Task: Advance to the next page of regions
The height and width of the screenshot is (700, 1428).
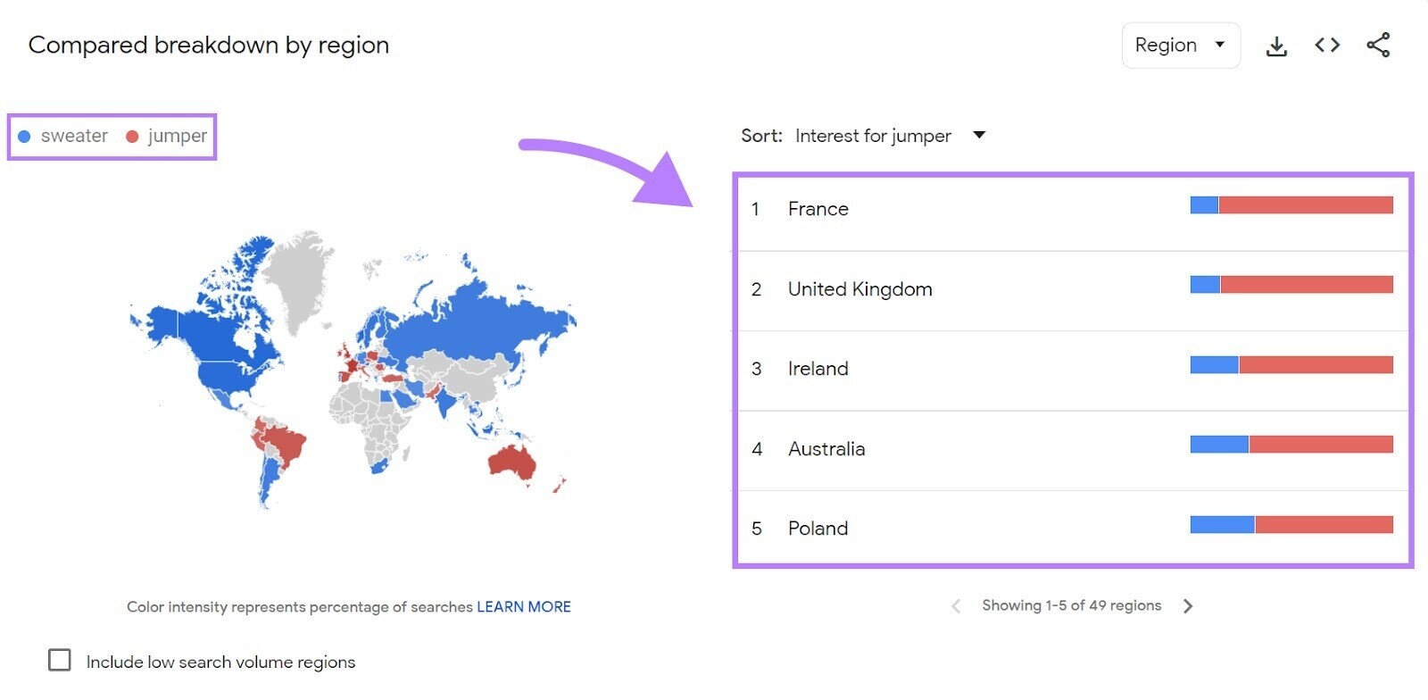Action: pyautogui.click(x=1188, y=605)
